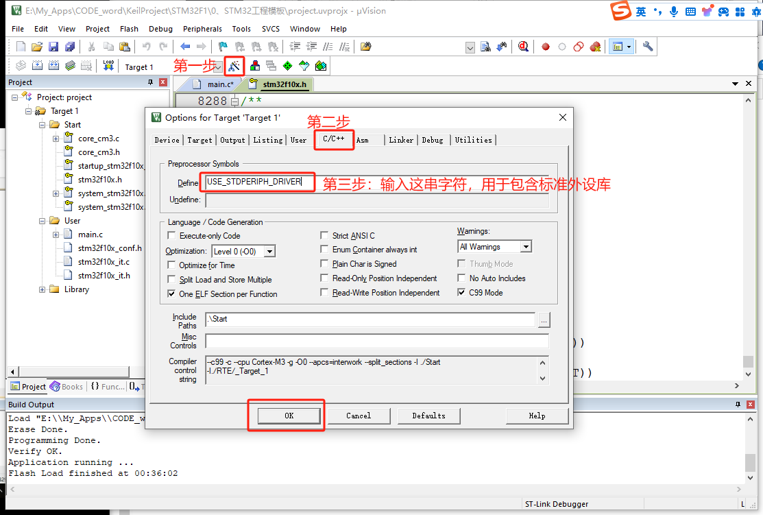Toggle Split Load and Store Multiple
763x515 pixels.
[171, 279]
